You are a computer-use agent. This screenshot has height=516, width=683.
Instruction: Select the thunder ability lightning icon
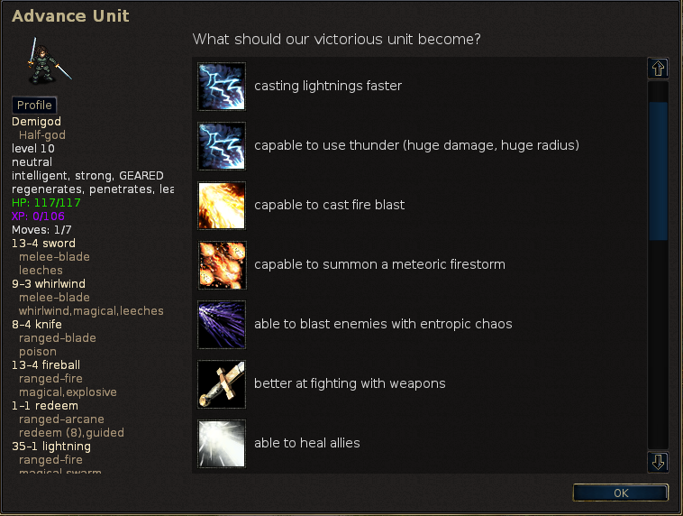click(222, 145)
